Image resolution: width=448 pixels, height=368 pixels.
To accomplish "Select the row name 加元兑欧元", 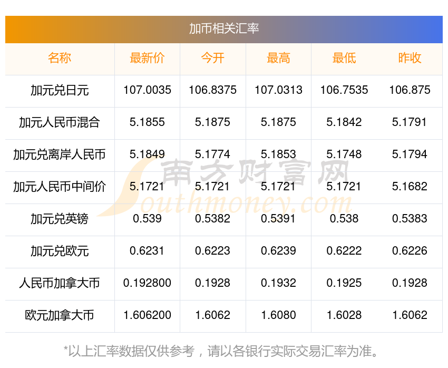I will point(60,251).
